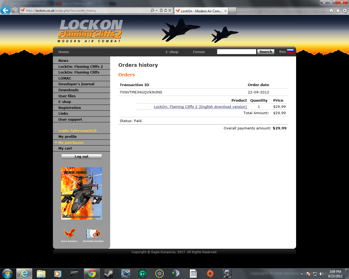Open the address bar dropdown arrow

tap(157, 10)
